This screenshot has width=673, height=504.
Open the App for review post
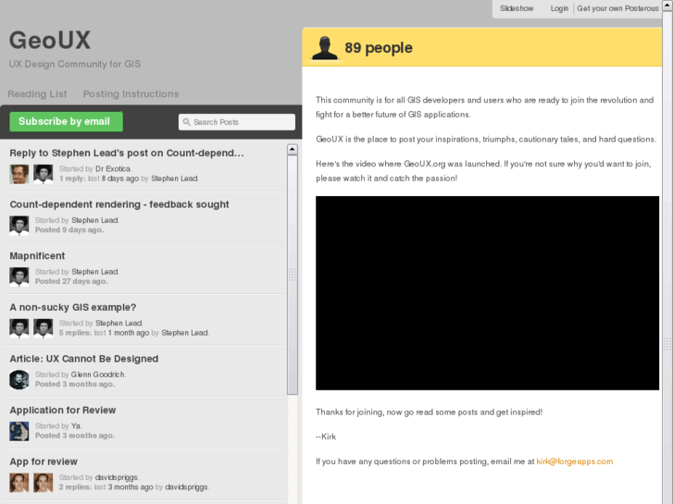point(44,462)
